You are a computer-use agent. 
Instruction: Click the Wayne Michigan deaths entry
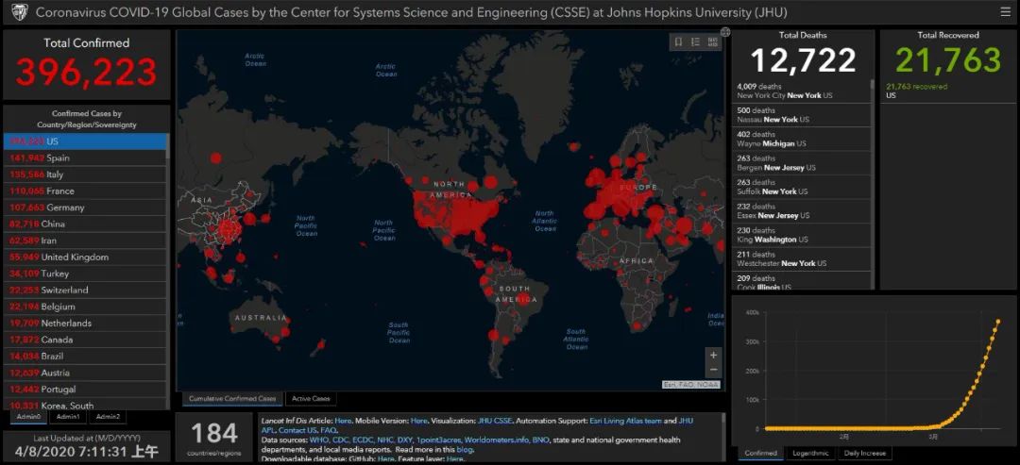(x=802, y=139)
